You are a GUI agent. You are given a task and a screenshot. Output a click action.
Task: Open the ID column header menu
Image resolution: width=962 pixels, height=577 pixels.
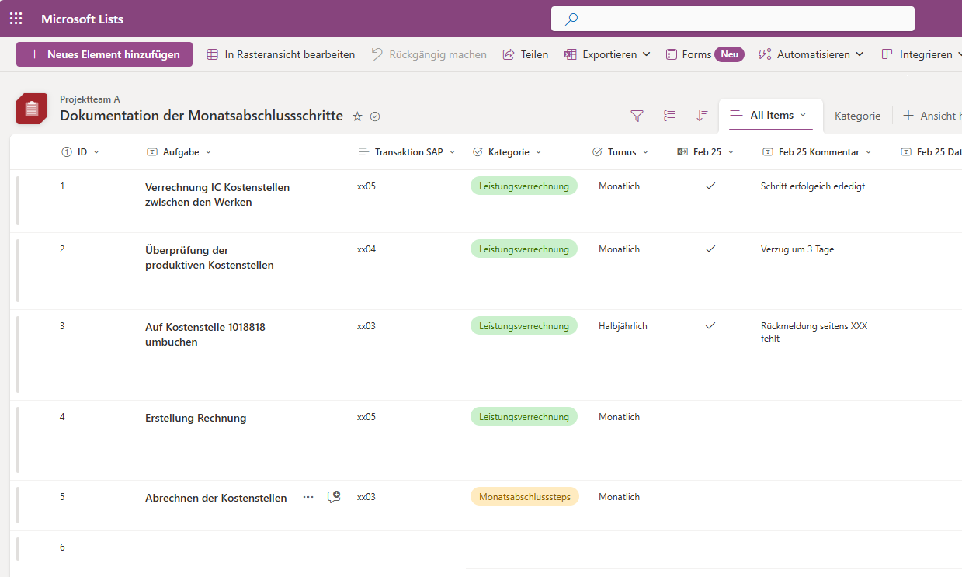pyautogui.click(x=80, y=152)
